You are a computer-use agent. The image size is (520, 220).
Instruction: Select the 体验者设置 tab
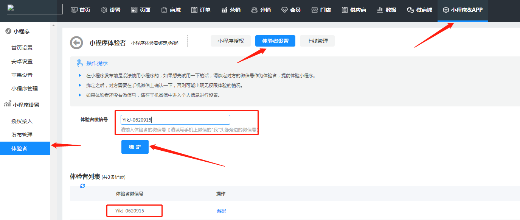pos(275,41)
